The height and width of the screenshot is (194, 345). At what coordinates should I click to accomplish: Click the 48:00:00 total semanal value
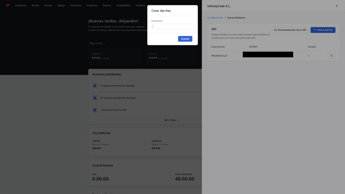pos(185,179)
